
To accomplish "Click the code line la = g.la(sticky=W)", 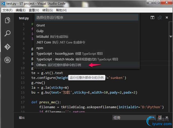I will point(50,88).
